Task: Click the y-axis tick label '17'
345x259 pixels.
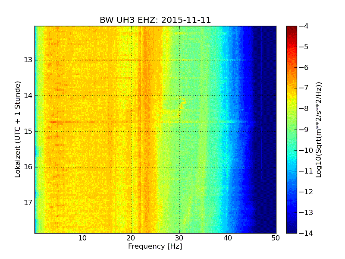Action: (x=28, y=202)
